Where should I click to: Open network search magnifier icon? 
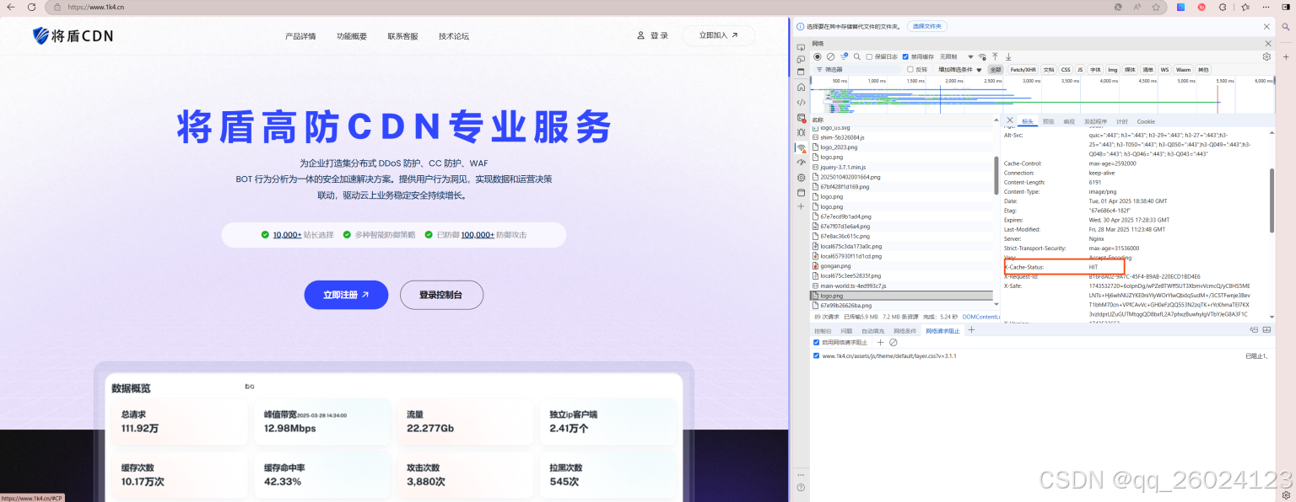856,56
